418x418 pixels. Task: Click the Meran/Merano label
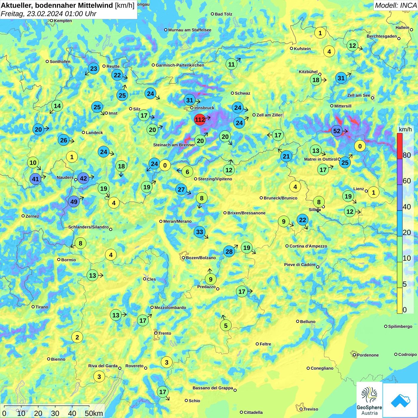point(177,221)
